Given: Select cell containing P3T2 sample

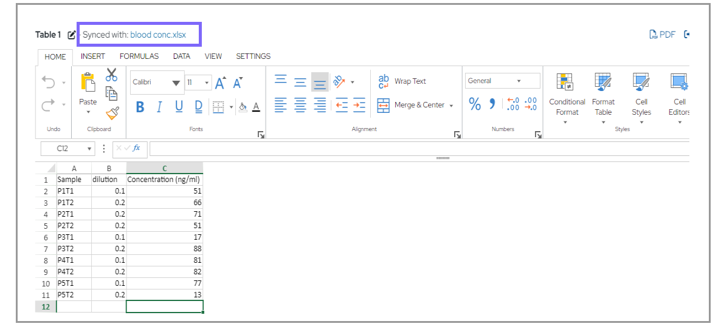Looking at the screenshot, I should pos(74,249).
